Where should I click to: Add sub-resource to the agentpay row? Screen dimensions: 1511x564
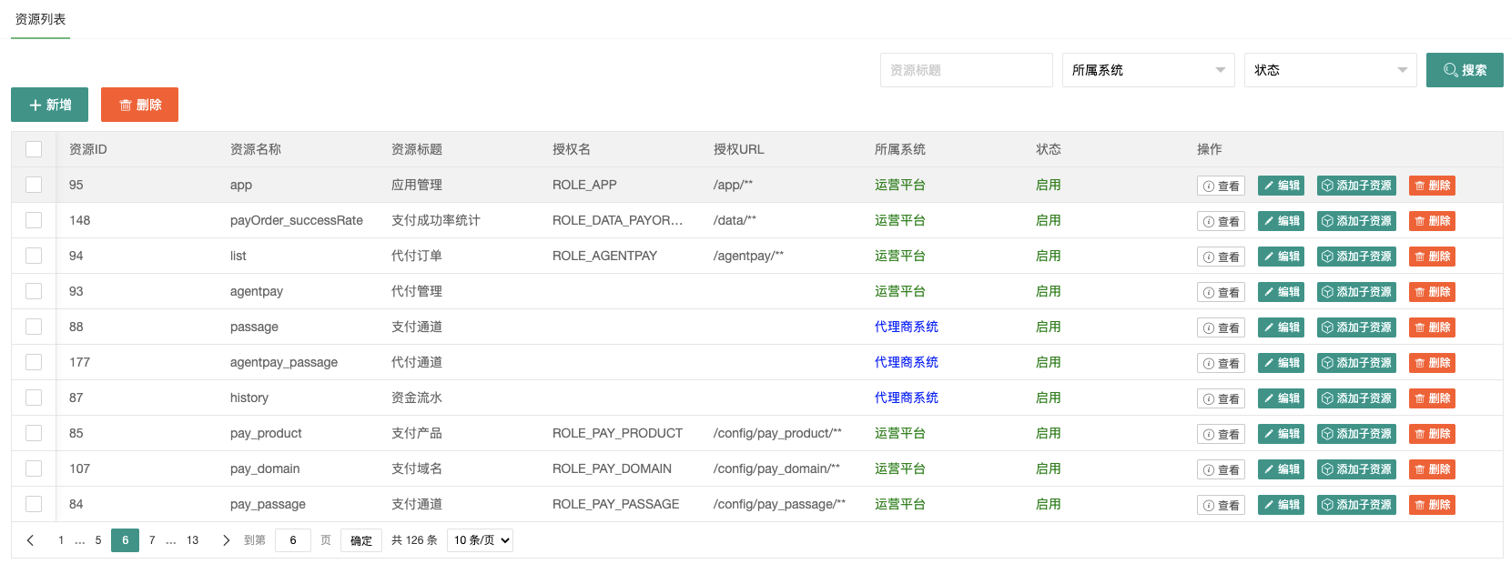[x=1355, y=292]
